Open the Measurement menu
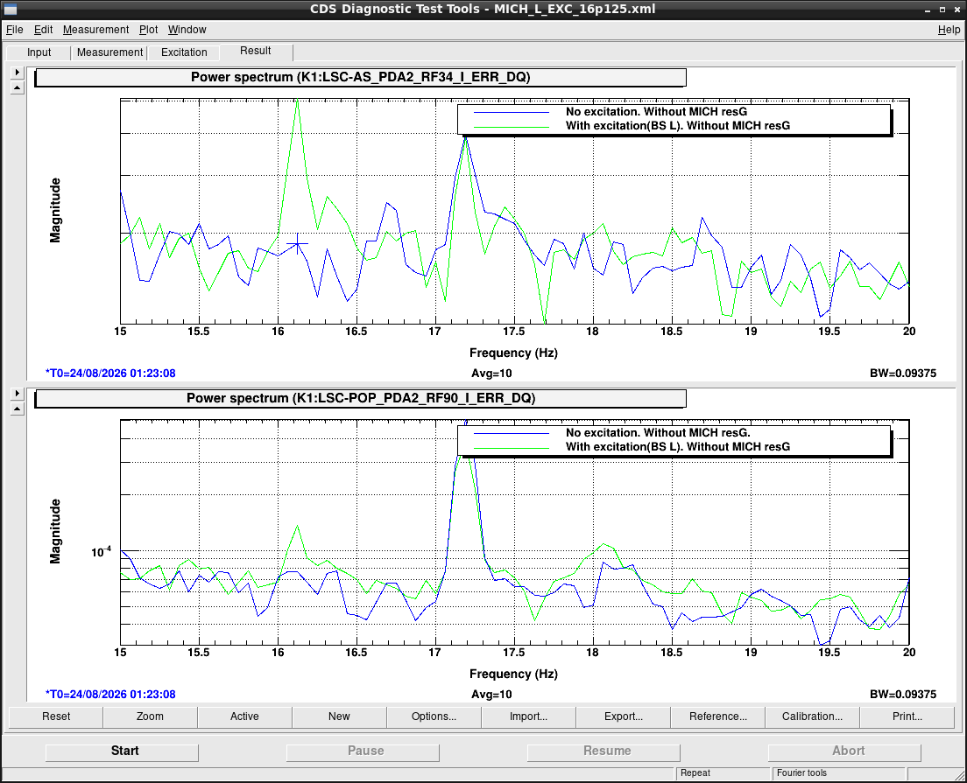This screenshot has width=967, height=783. coord(95,30)
